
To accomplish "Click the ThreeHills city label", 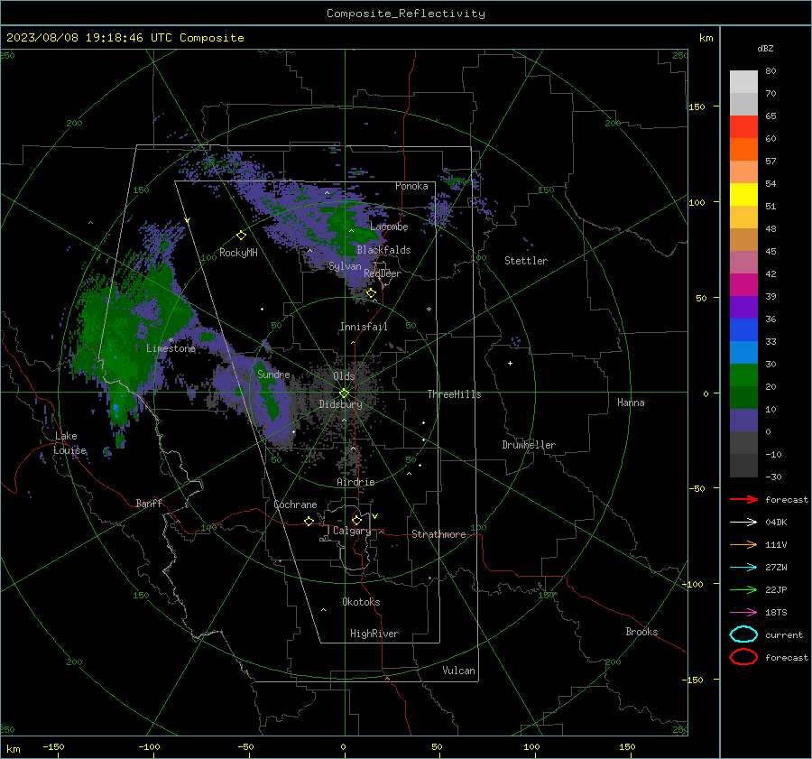I will coord(454,394).
